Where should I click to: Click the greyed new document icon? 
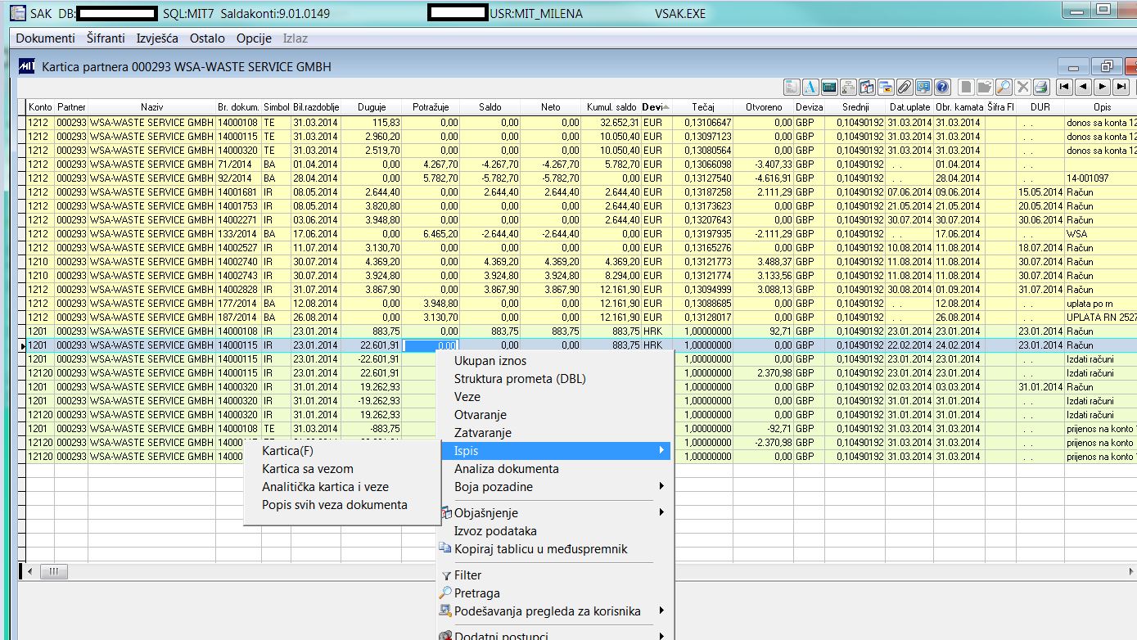pyautogui.click(x=966, y=87)
